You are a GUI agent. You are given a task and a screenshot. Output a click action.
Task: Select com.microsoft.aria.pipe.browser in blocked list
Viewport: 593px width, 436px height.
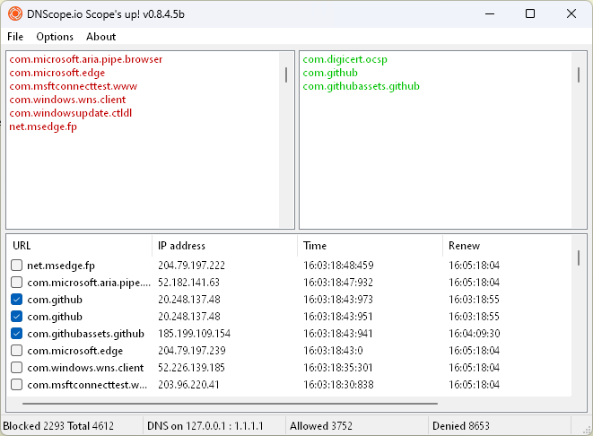pos(86,59)
